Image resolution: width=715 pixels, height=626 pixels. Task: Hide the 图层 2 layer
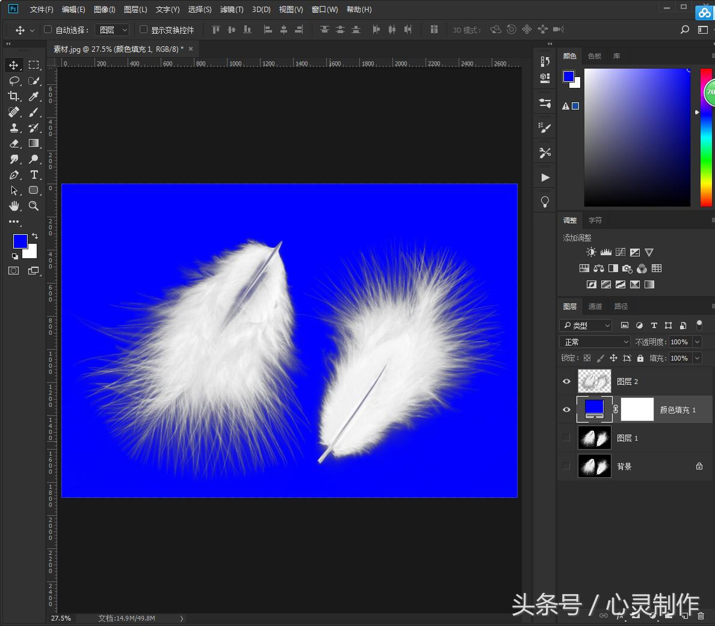tap(566, 382)
